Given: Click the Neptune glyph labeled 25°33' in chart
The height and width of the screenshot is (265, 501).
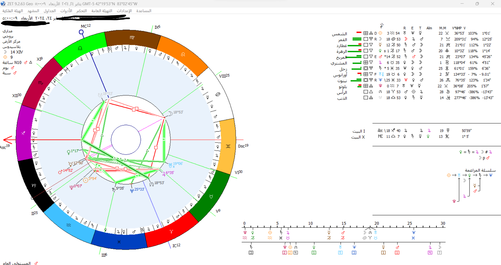Looking at the screenshot, I should (x=132, y=190).
